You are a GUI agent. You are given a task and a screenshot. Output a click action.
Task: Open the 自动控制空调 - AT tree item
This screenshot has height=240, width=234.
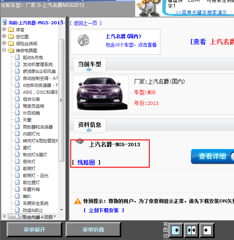pyautogui.click(x=40, y=78)
